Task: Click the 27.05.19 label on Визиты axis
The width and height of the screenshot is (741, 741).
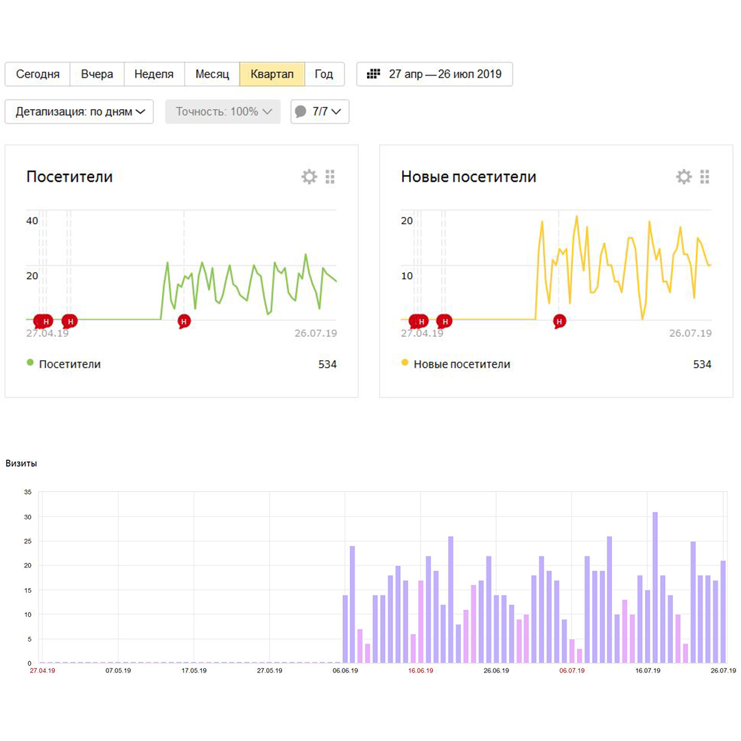Action: [270, 670]
